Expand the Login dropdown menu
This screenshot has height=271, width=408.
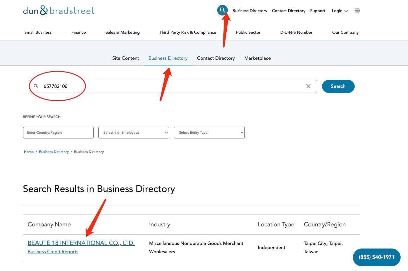(340, 11)
